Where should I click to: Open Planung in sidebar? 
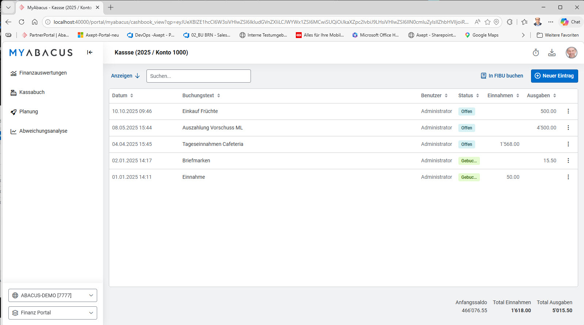(x=24, y=112)
